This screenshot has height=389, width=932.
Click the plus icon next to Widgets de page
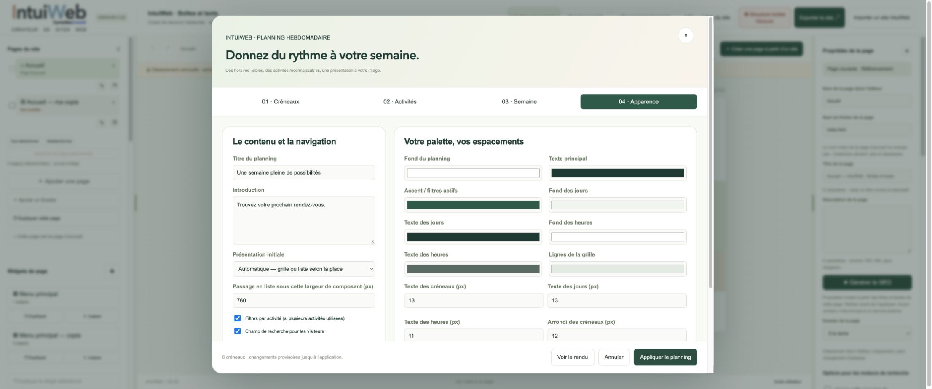[112, 271]
